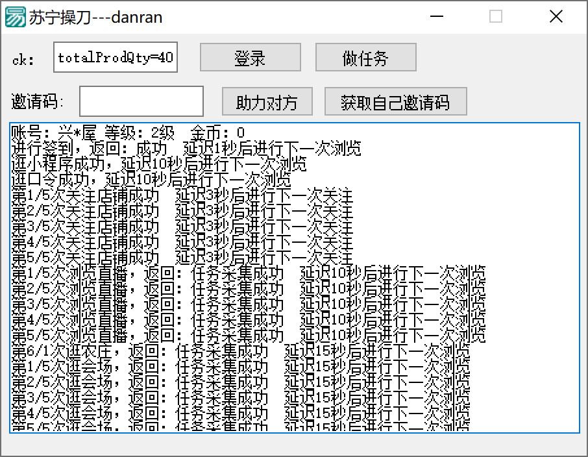Click the 第2/5次逛会场 log line
This screenshot has width=588, height=457.
(x=241, y=383)
